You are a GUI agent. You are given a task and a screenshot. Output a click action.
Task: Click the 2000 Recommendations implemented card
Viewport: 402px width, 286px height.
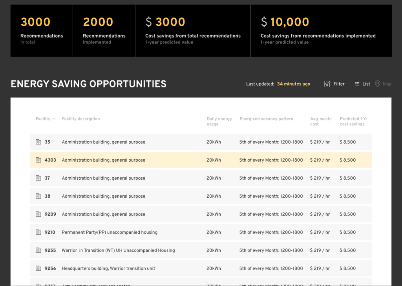(104, 31)
